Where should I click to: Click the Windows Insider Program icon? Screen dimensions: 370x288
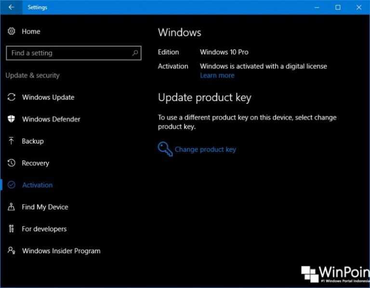point(12,250)
